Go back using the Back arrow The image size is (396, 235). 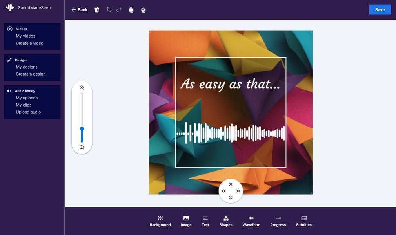pyautogui.click(x=79, y=9)
